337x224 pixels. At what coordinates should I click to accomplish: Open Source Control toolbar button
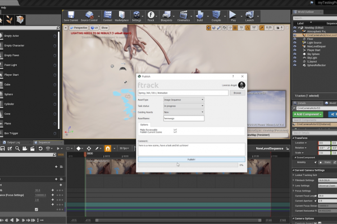(89, 16)
